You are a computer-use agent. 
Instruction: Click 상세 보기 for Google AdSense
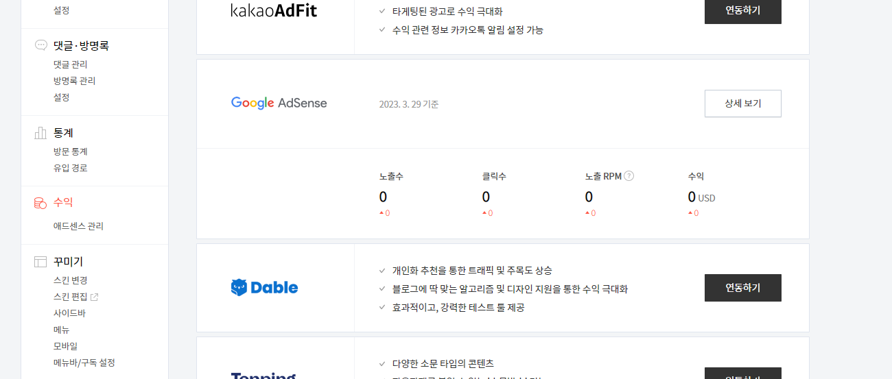742,103
